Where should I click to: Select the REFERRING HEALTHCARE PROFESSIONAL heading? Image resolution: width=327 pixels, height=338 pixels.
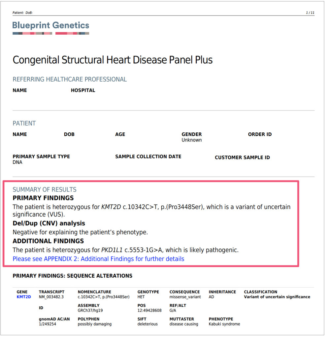point(70,79)
